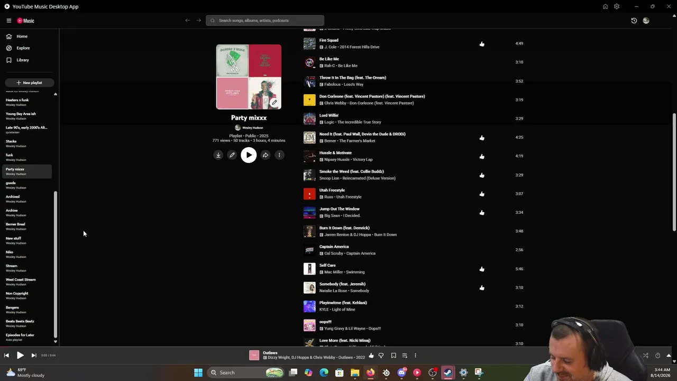Skip to the previous track
This screenshot has height=381, width=677.
point(6,356)
